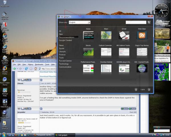
Task: Click the magnifier search button in Add gadgets
Action: coord(149,22)
